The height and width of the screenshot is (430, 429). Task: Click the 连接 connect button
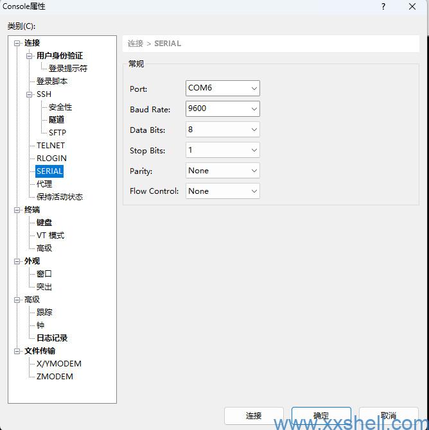(254, 415)
